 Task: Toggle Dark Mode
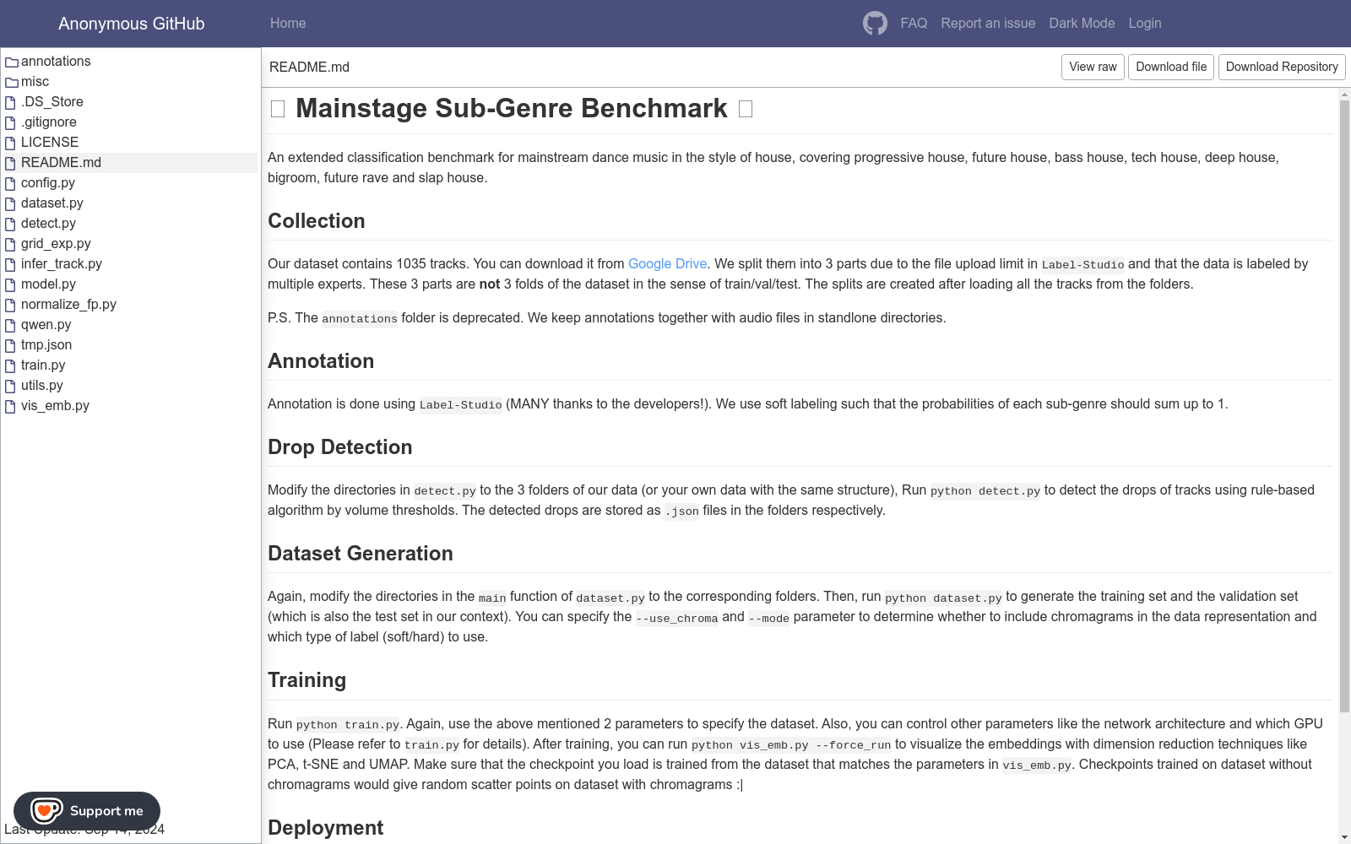[1082, 24]
